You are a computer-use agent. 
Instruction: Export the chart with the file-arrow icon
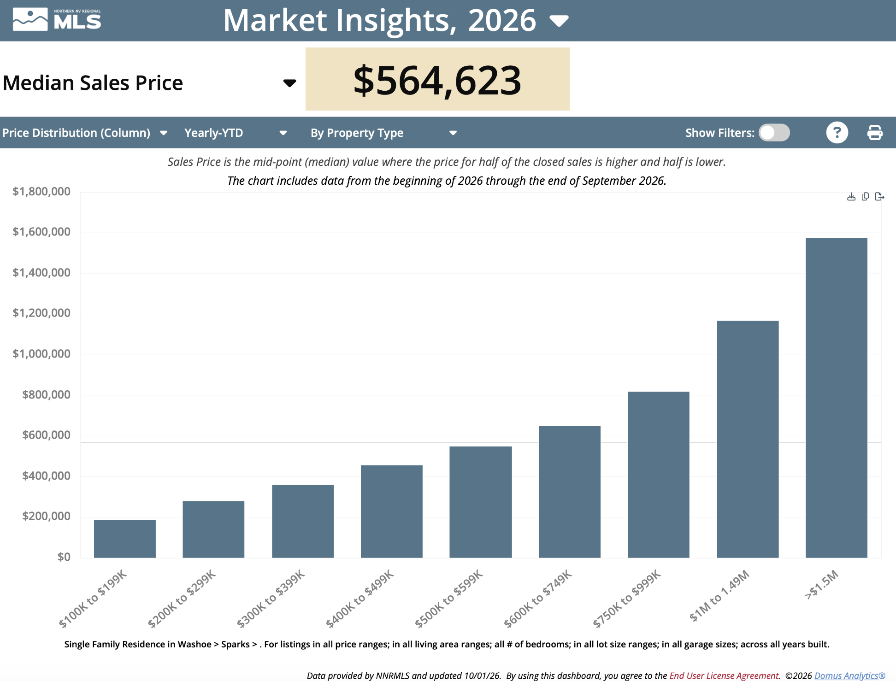[879, 197]
